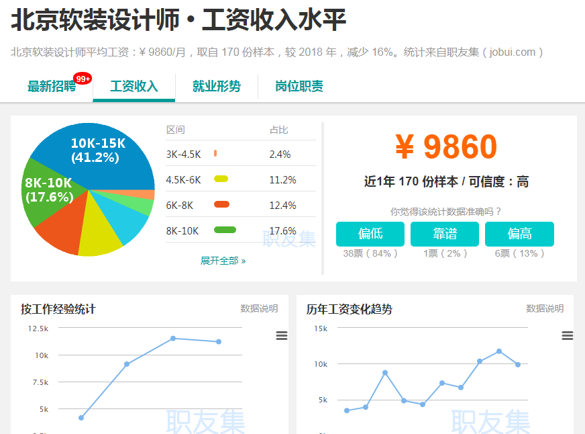The image size is (585, 434).
Task: Click the yellow 4.5K-6K legend swatch
Action: pos(221,179)
